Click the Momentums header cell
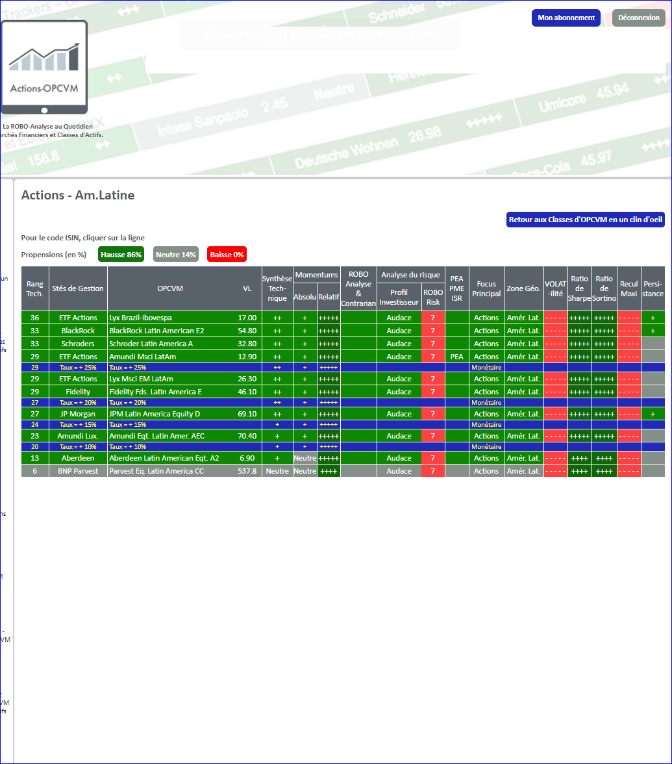The image size is (672, 764). coord(317,275)
